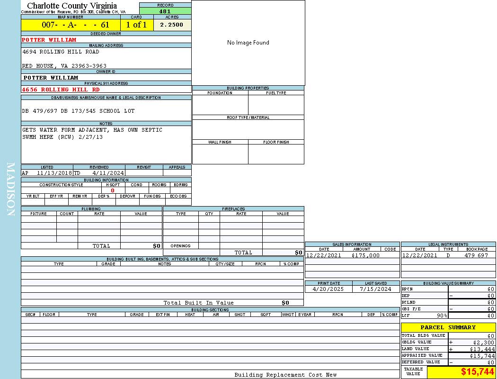
Task: Click the reviewed date 4/11/2024
Action: [x=108, y=173]
